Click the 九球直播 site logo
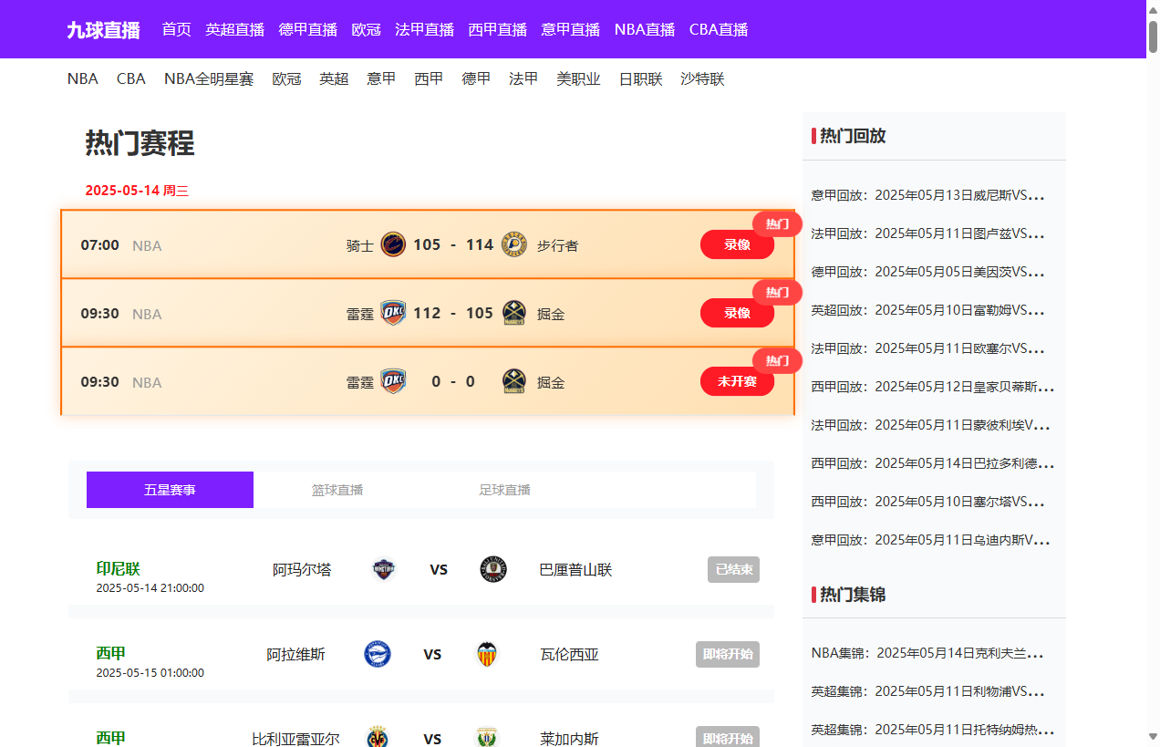The image size is (1160, 747). point(103,29)
